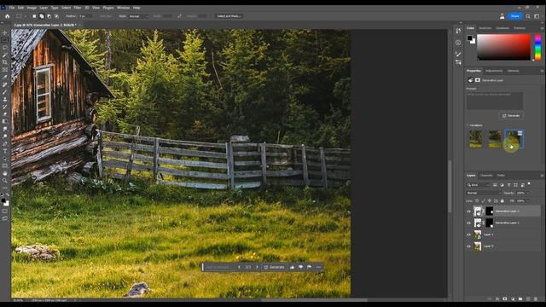This screenshot has width=546, height=307.
Task: Select the Move tool
Action: 5,32
